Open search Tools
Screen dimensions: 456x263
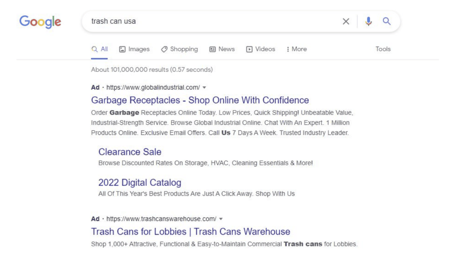[383, 49]
